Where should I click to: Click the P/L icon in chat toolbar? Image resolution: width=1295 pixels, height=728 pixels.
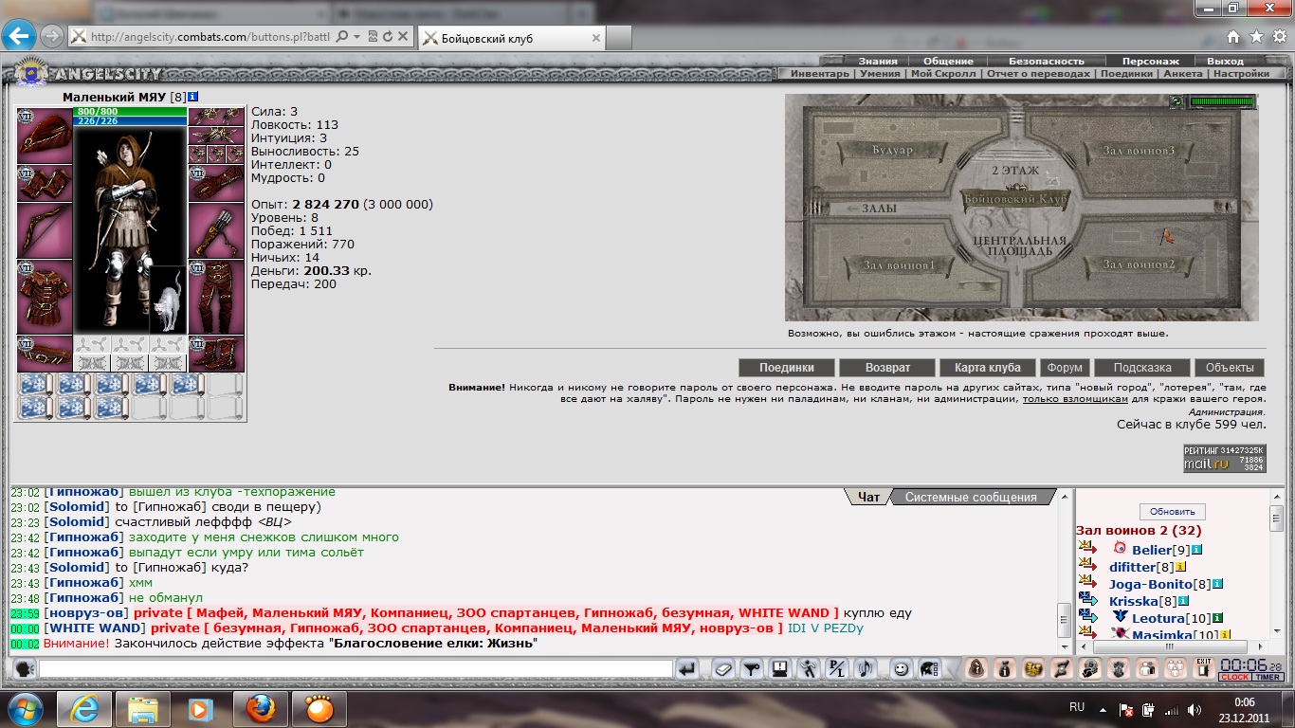[x=836, y=669]
